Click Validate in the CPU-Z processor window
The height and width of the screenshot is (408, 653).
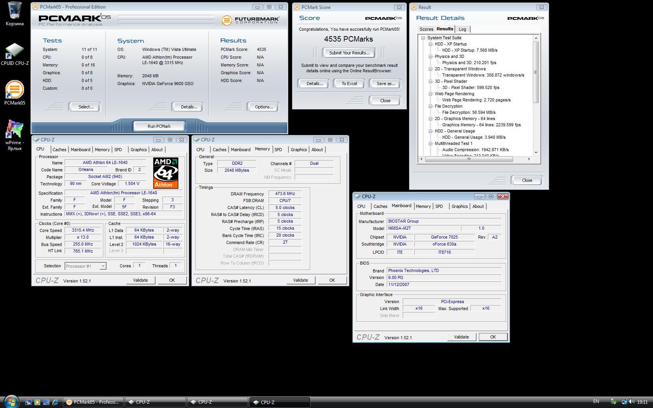tap(140, 280)
